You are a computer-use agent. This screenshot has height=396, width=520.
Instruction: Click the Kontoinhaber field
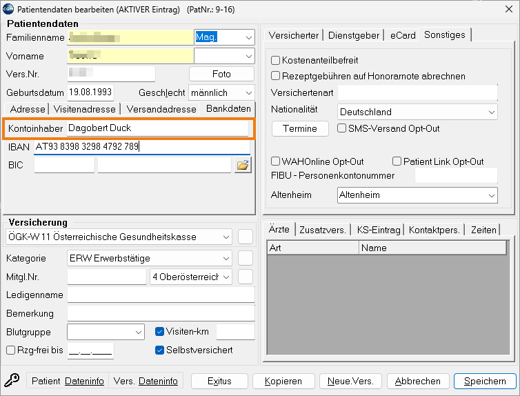(157, 128)
